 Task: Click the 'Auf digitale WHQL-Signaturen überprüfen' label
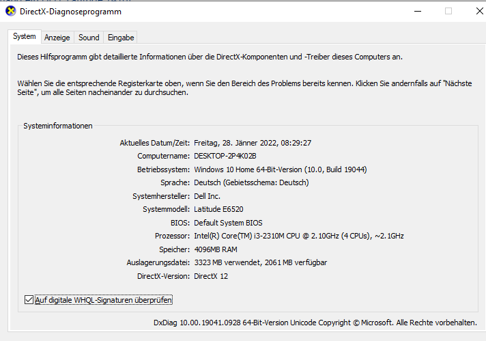tap(104, 300)
